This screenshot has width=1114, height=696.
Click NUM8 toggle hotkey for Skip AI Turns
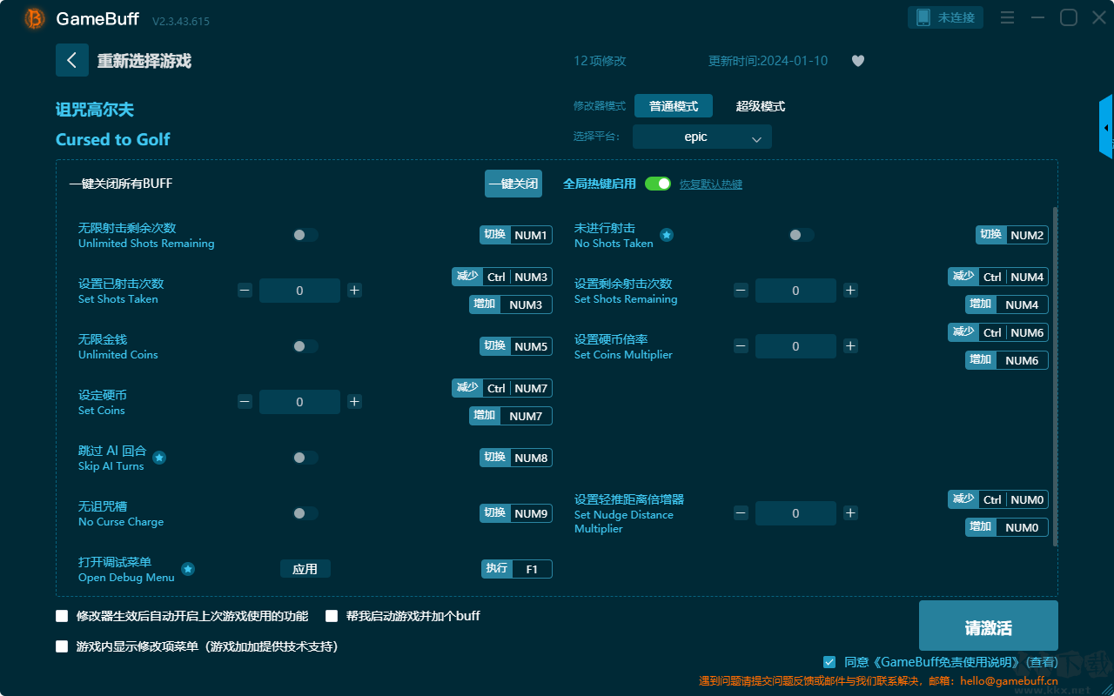pos(516,458)
